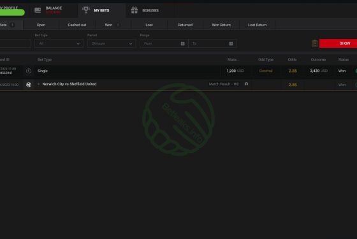Click the Bet Type column header

pos(45,60)
